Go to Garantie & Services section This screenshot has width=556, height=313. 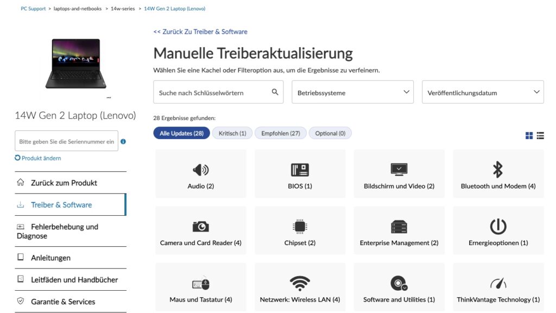tap(63, 302)
